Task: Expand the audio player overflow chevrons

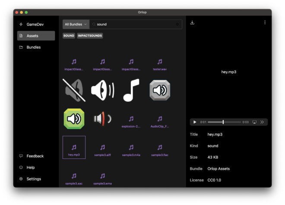Action: (262, 122)
